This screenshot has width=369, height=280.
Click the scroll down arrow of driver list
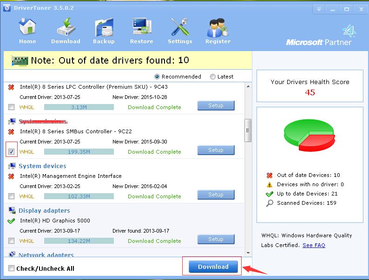pos(248,253)
